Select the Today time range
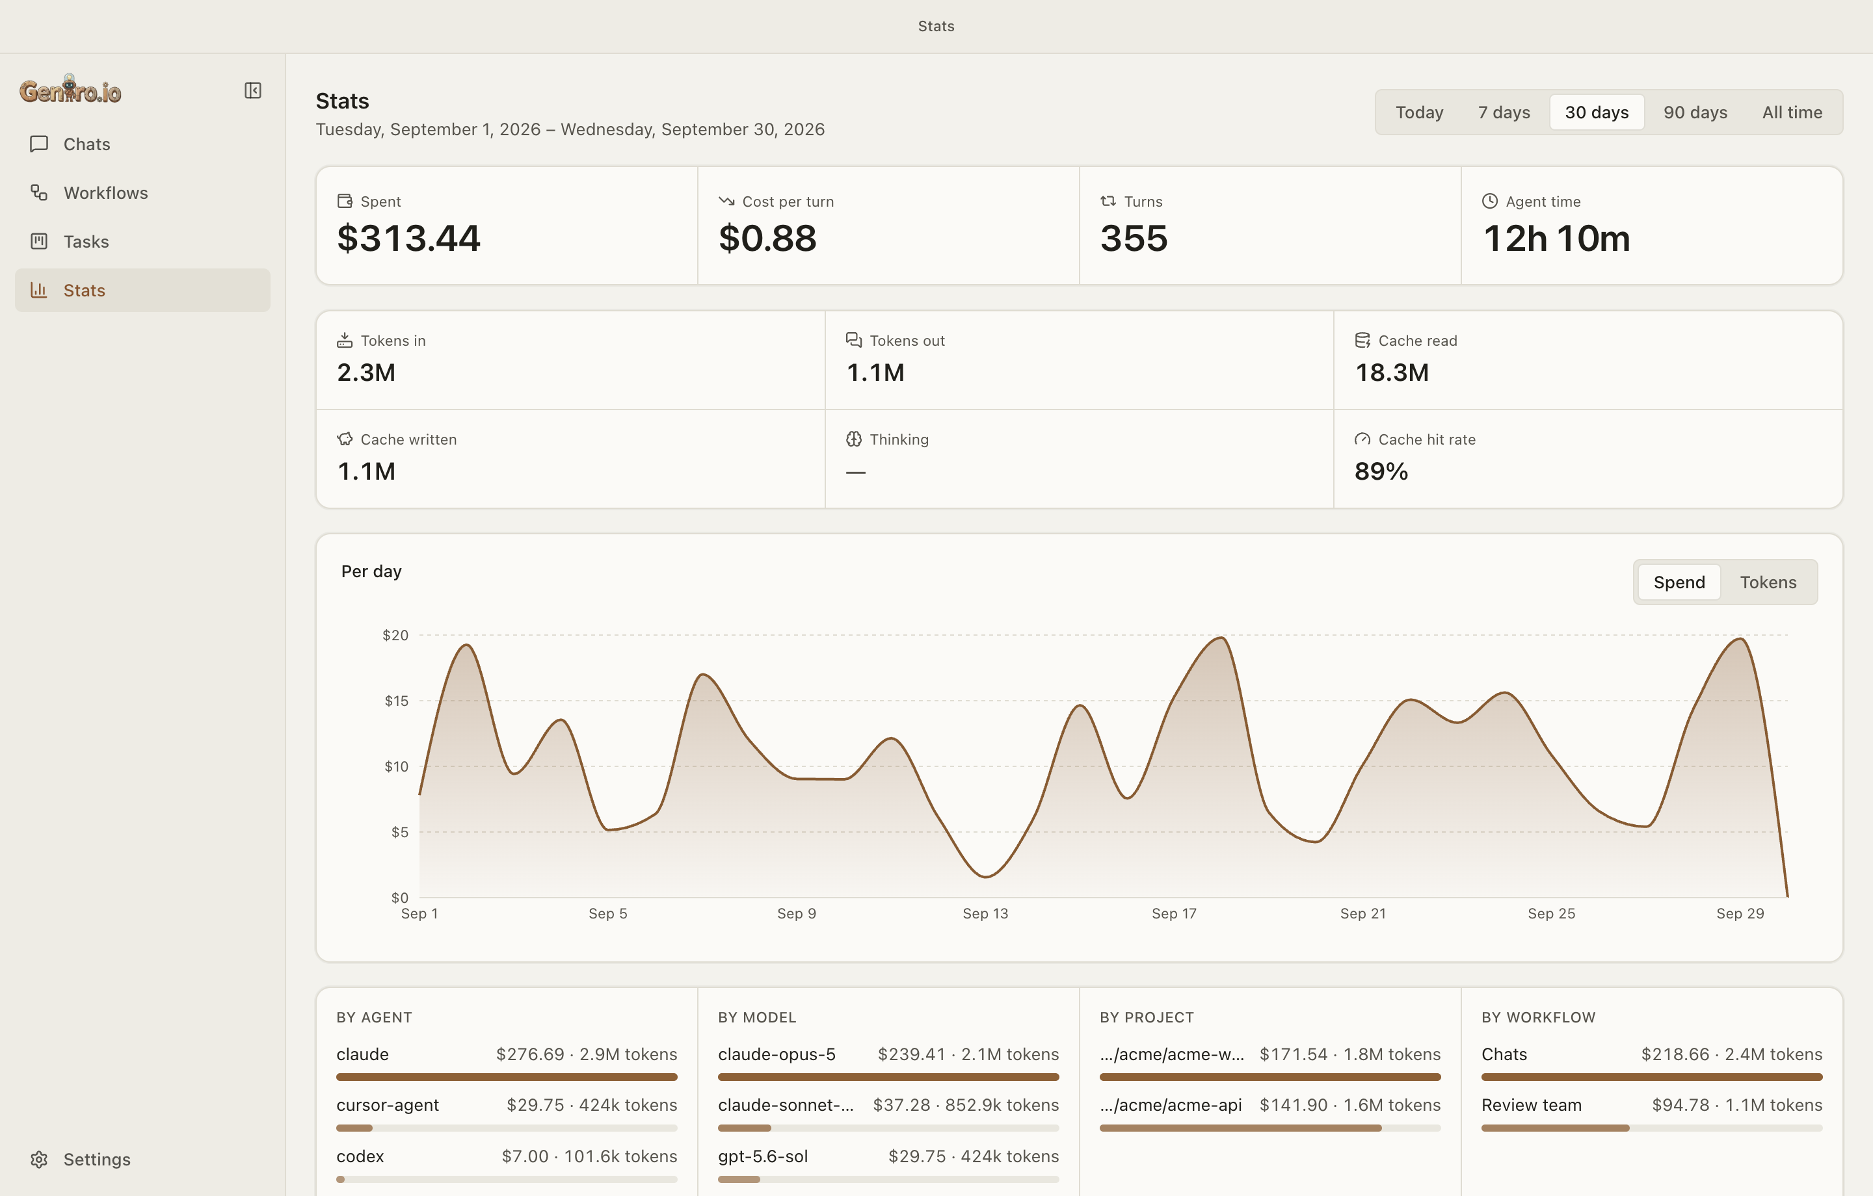This screenshot has height=1196, width=1873. (1419, 112)
